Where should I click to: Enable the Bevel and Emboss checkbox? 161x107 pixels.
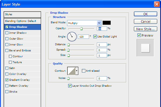(x=7, y=50)
